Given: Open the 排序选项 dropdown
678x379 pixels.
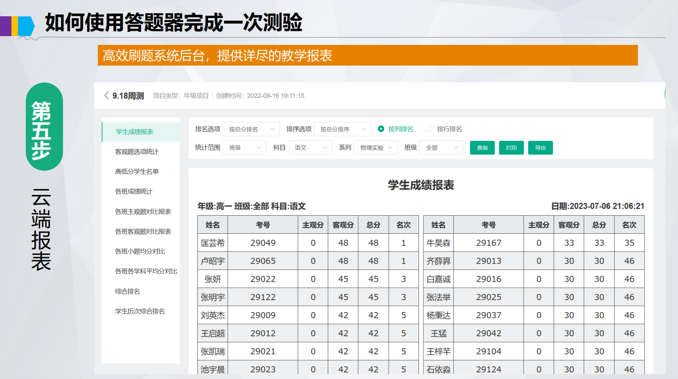Looking at the screenshot, I should click(342, 129).
